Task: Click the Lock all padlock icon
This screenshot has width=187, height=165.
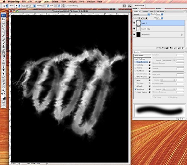Action: click(147, 18)
